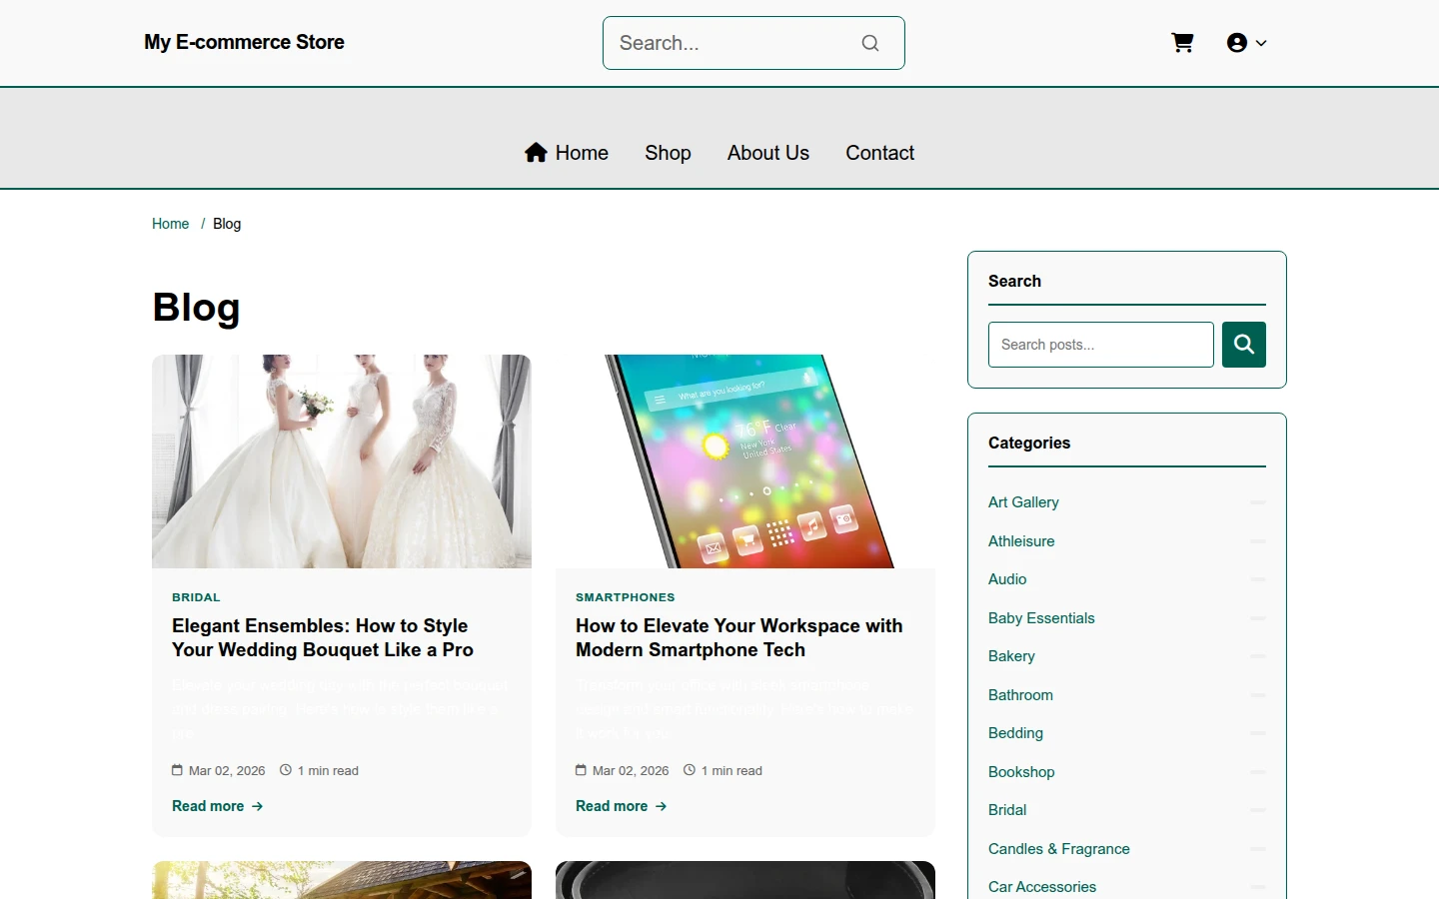Open the smartphone post thumbnail
Viewport: 1439px width, 899px height.
[x=745, y=461]
